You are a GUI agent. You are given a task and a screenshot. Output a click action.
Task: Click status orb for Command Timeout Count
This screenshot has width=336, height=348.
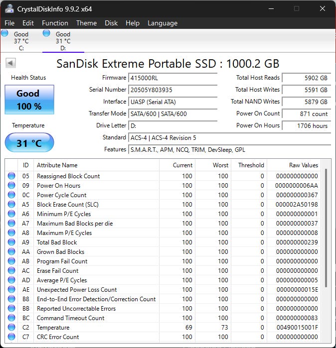coord(11,318)
